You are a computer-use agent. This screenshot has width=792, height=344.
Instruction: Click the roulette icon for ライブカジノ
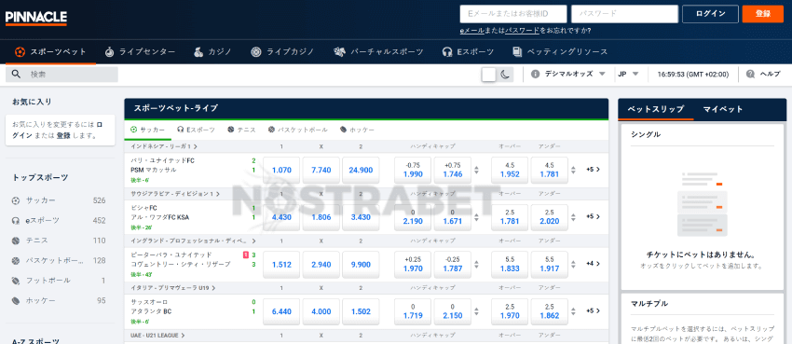255,51
